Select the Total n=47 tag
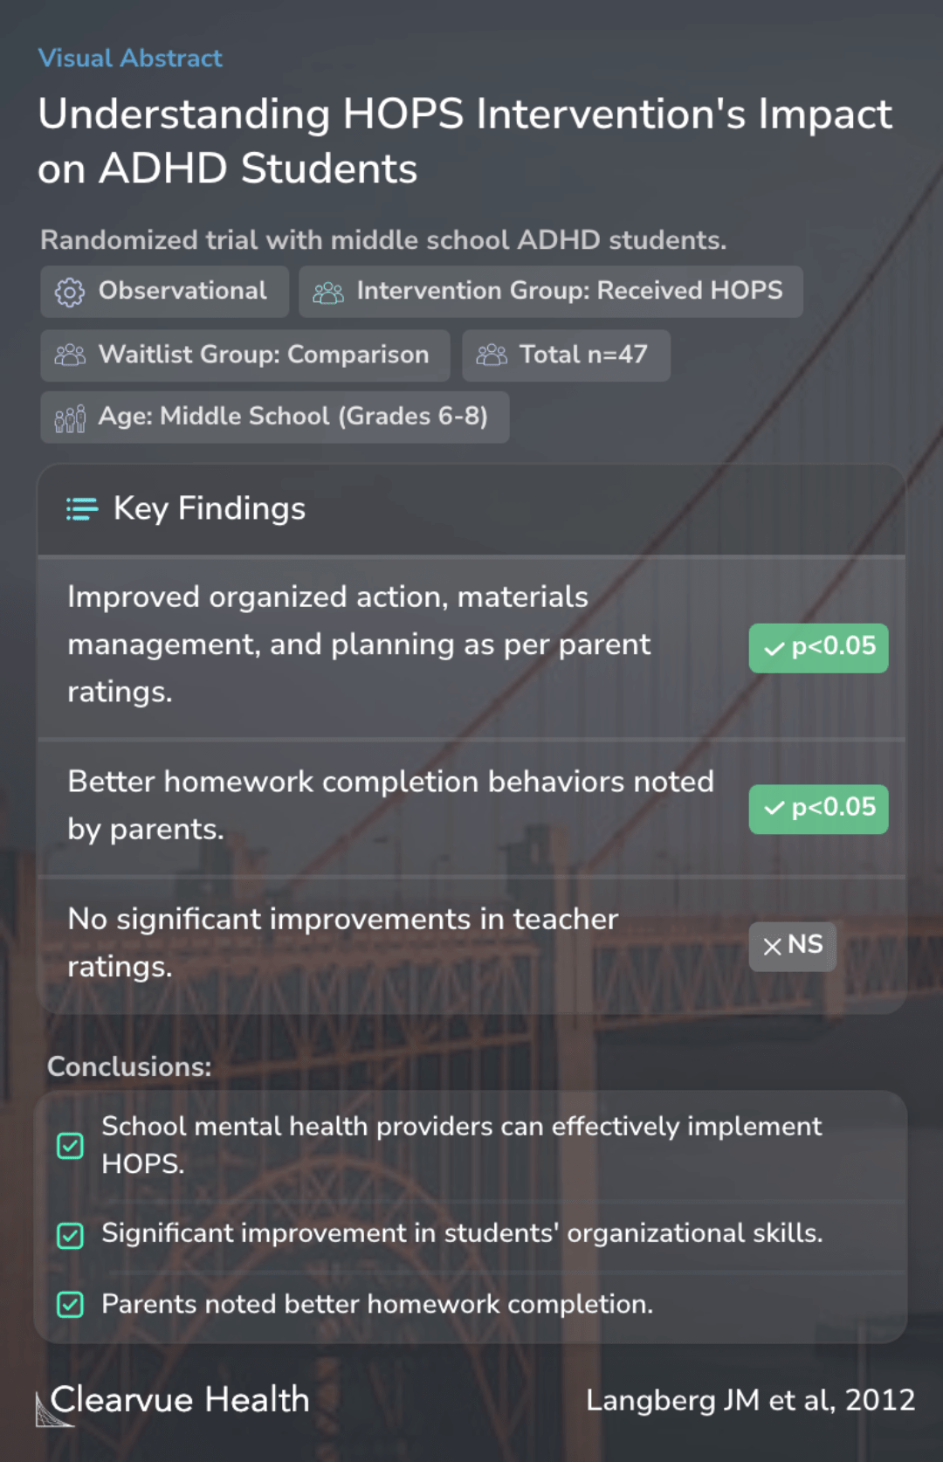The width and height of the screenshot is (943, 1462). click(x=566, y=355)
